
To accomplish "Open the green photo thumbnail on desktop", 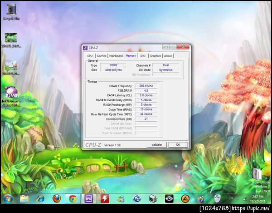I will [11, 40].
